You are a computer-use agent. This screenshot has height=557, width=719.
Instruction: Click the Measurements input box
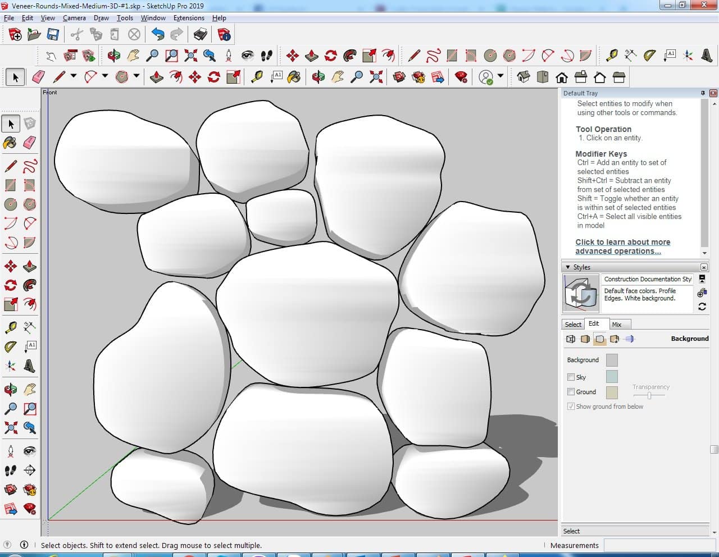pyautogui.click(x=659, y=545)
